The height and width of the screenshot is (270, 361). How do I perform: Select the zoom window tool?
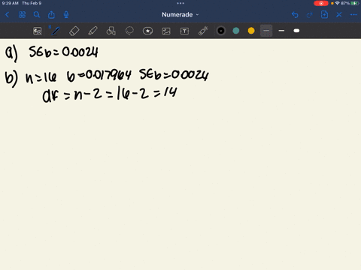tap(38, 31)
